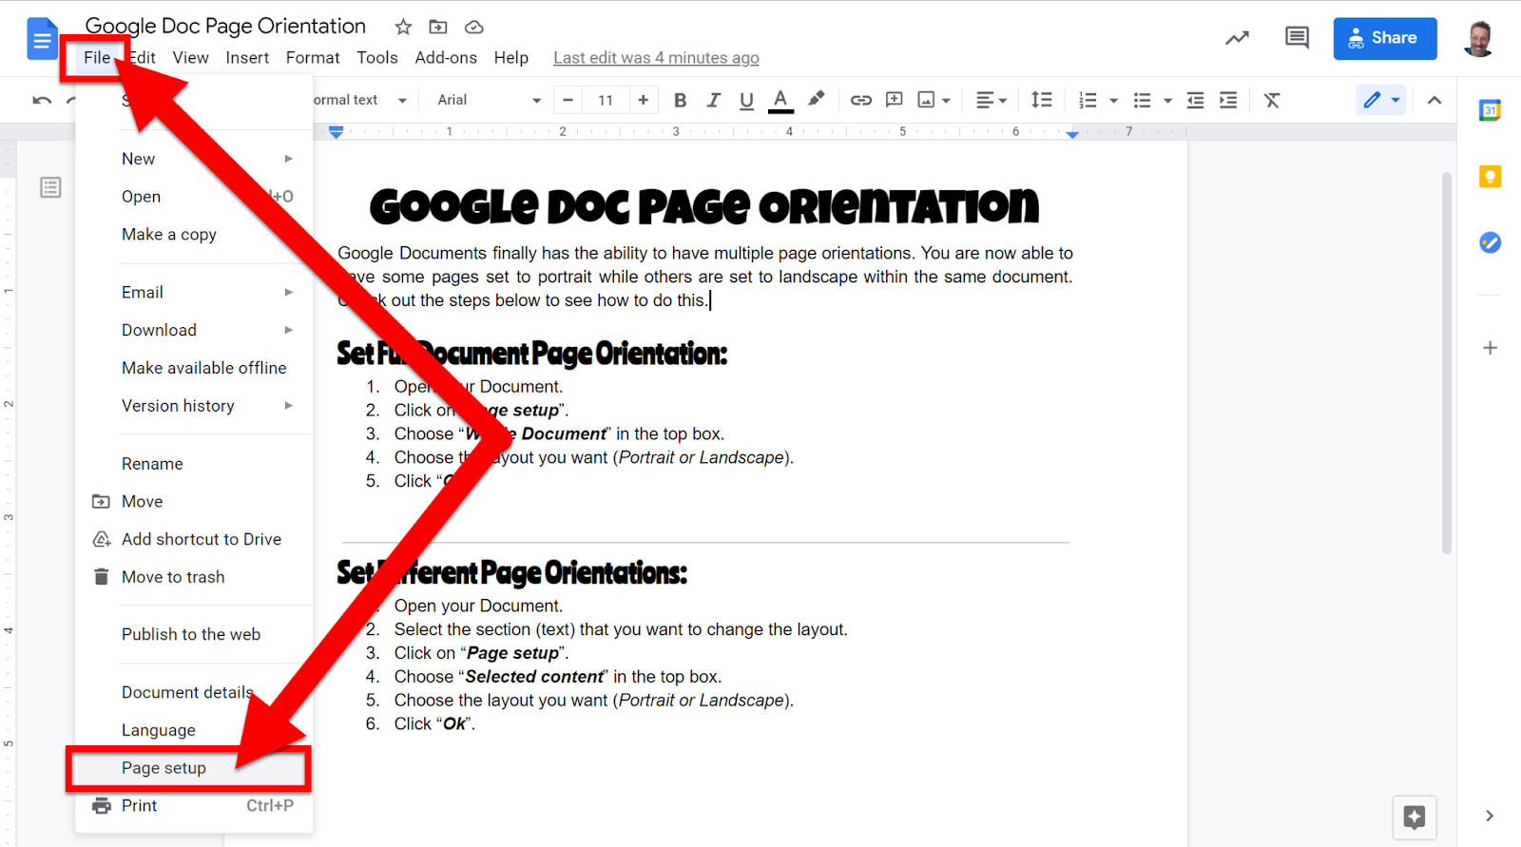The image size is (1521, 847).
Task: Star this document
Action: 403,27
